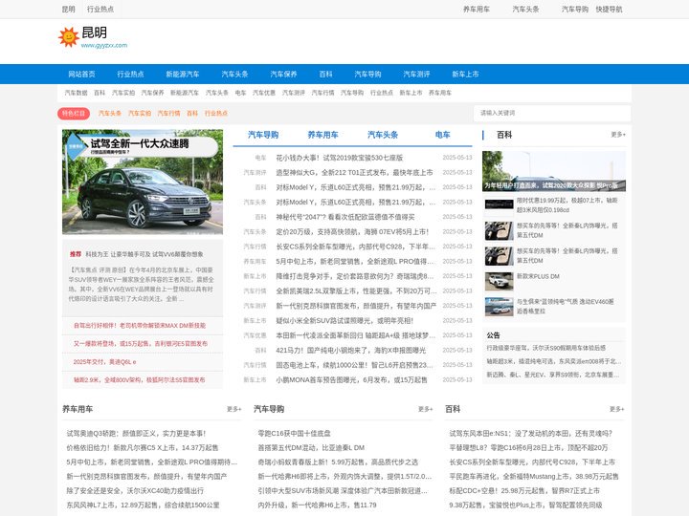This screenshot has width=689, height=516.
Task: Open the article 花小钱办大事！试驾2019款宝骏530七座版
Action: [x=339, y=158]
